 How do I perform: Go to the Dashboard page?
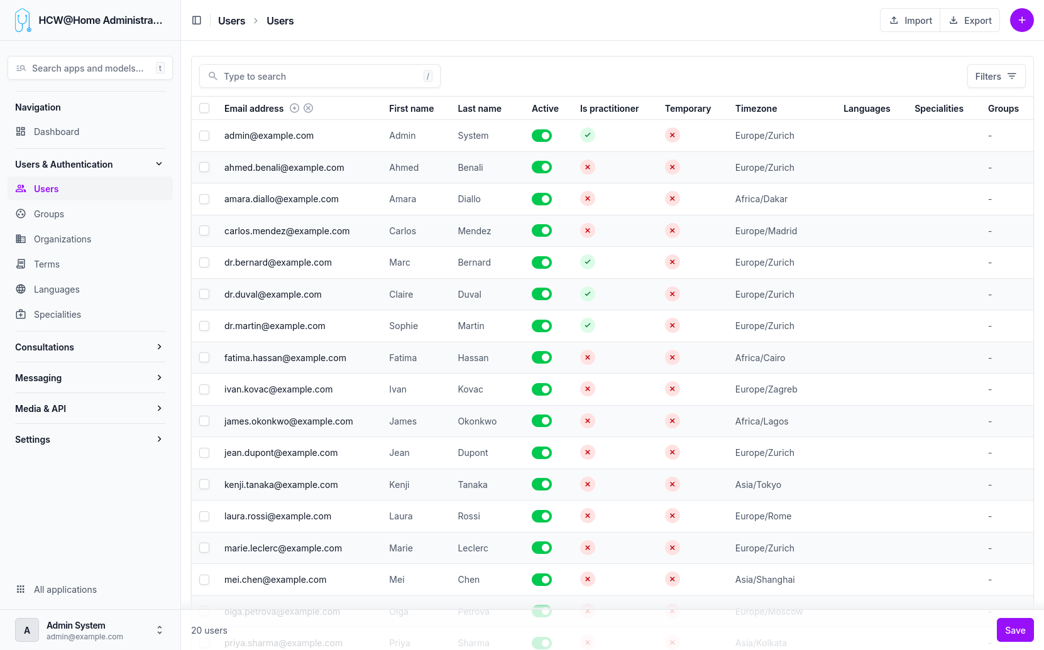56,132
